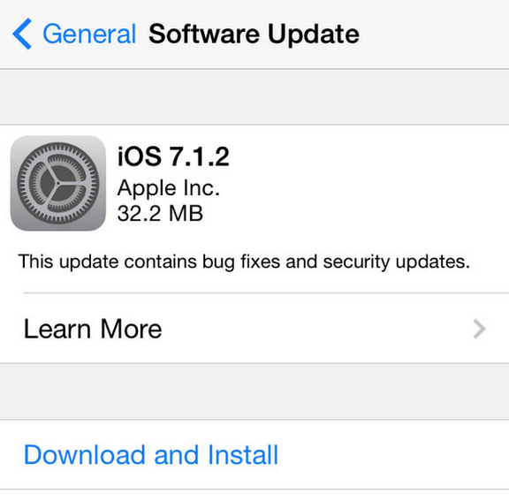Screen dimensions: 509x501
Task: Click the word General in navigation bar
Action: (89, 34)
